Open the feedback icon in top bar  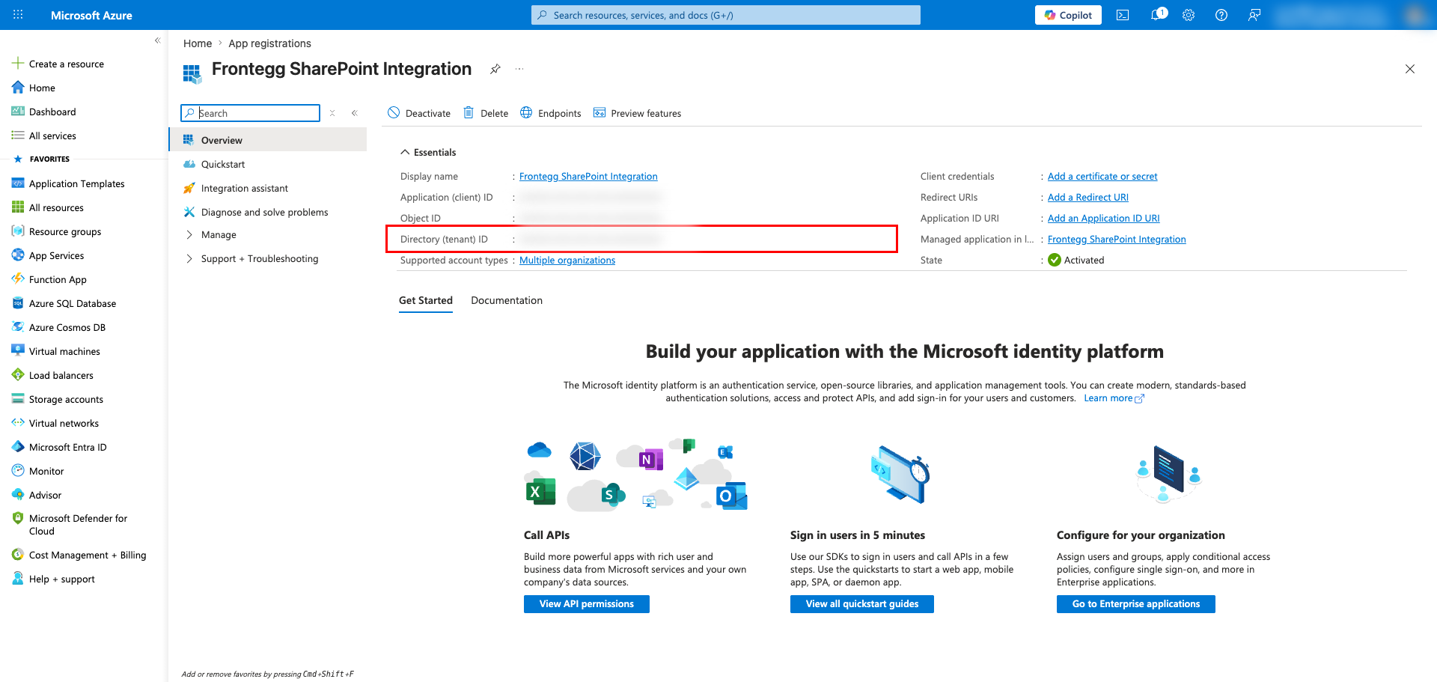tap(1254, 15)
